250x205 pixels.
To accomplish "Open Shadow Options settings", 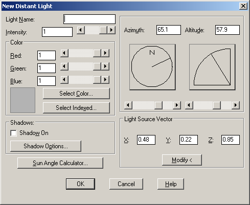I will (46, 146).
